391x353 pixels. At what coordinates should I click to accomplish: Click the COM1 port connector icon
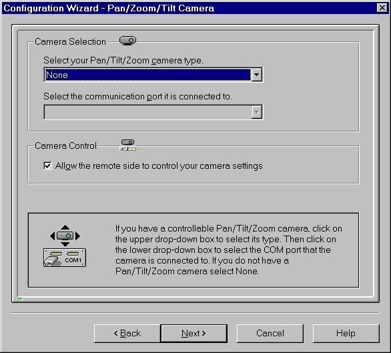point(65,258)
